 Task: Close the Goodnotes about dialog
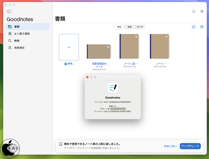(87, 77)
